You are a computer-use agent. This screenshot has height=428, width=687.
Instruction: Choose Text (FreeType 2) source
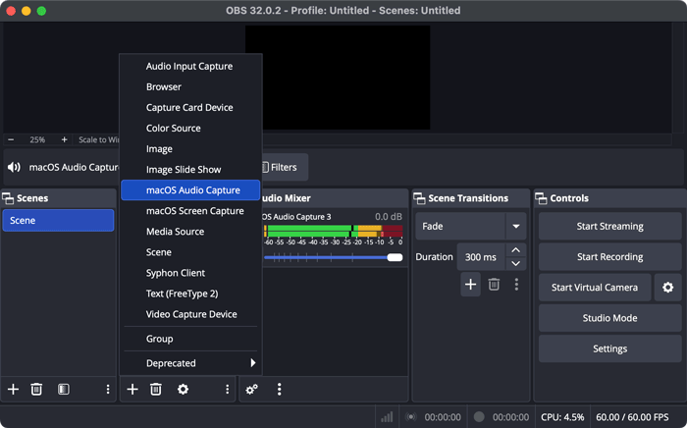point(190,294)
